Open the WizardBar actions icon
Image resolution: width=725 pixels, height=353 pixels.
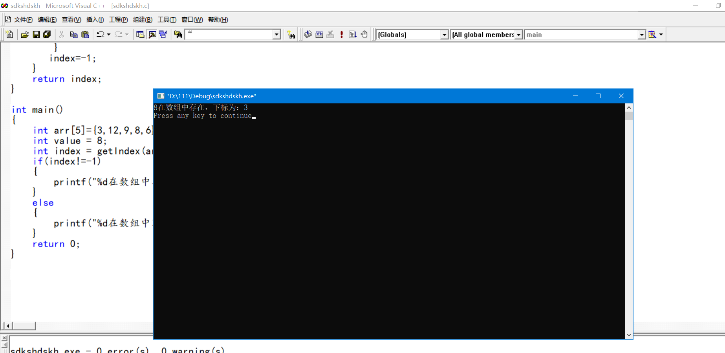coord(652,35)
